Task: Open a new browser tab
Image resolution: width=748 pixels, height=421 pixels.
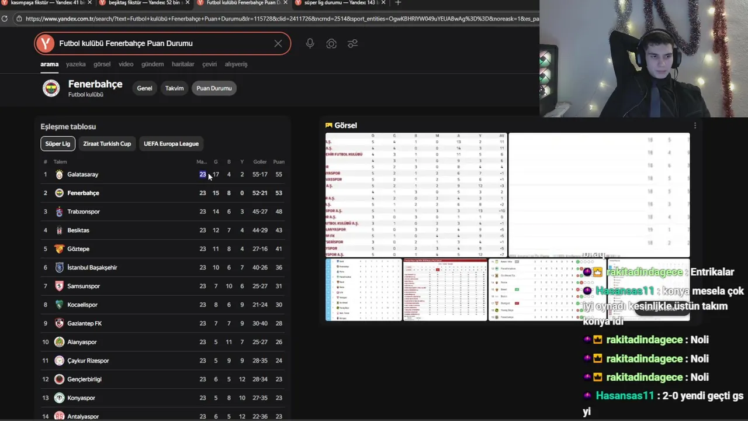Action: tap(398, 3)
